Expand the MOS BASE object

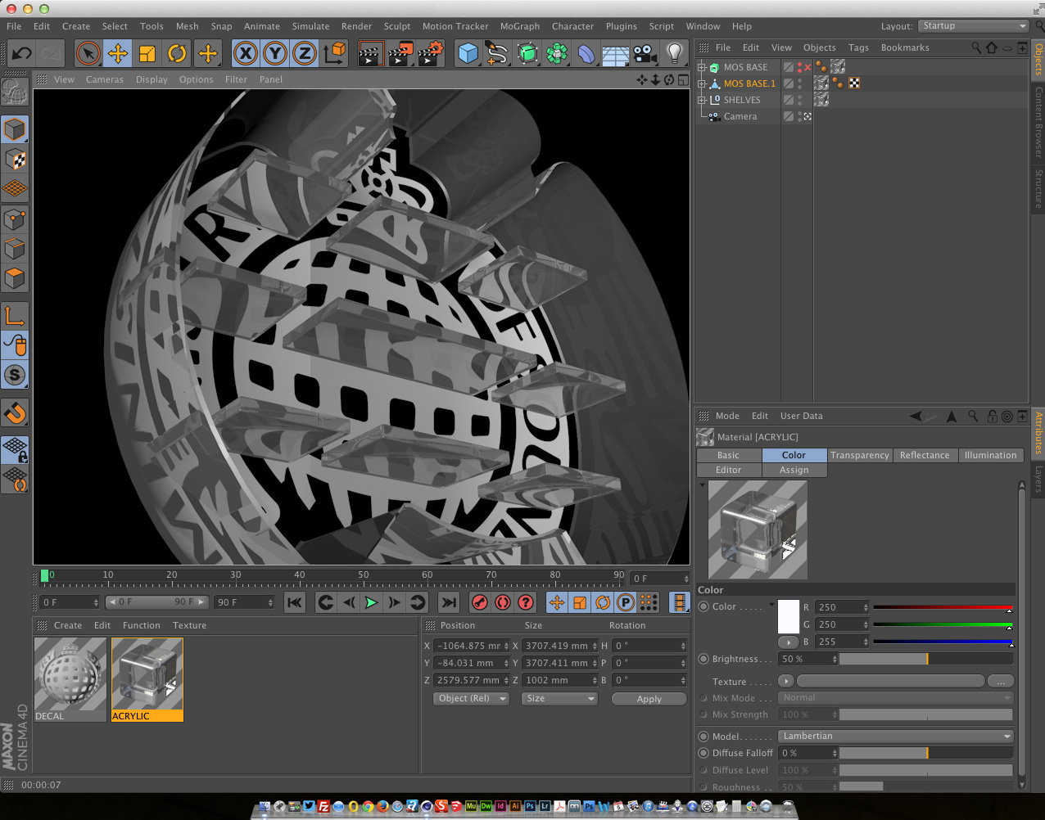pos(701,67)
